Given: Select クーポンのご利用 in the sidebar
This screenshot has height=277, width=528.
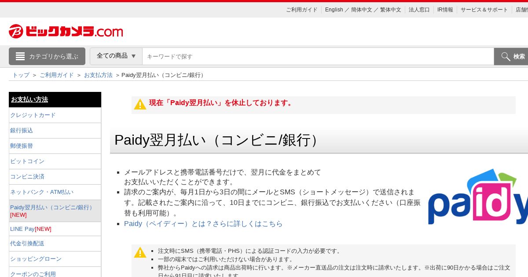Looking at the screenshot, I should [x=55, y=273].
